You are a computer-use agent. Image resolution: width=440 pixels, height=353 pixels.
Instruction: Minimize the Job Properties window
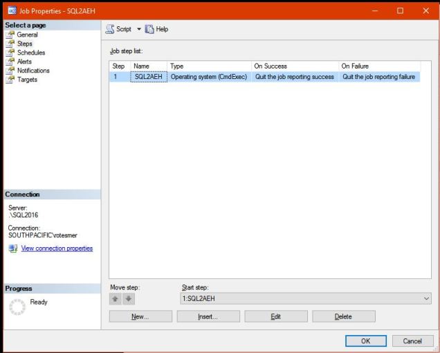(x=375, y=10)
